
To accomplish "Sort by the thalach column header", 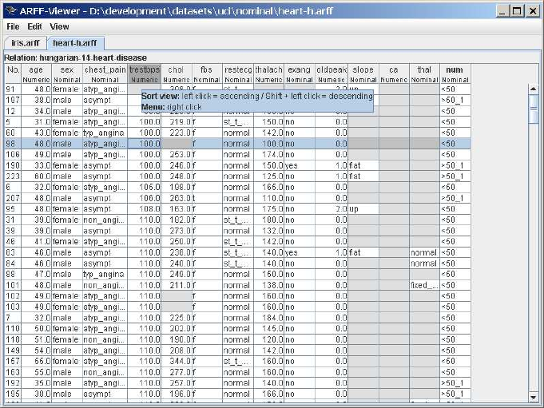I will pyautogui.click(x=269, y=74).
